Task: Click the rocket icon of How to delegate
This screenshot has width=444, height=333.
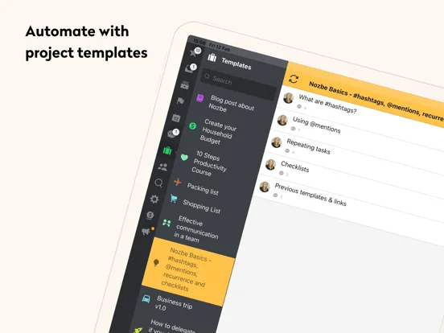Action: (x=138, y=330)
